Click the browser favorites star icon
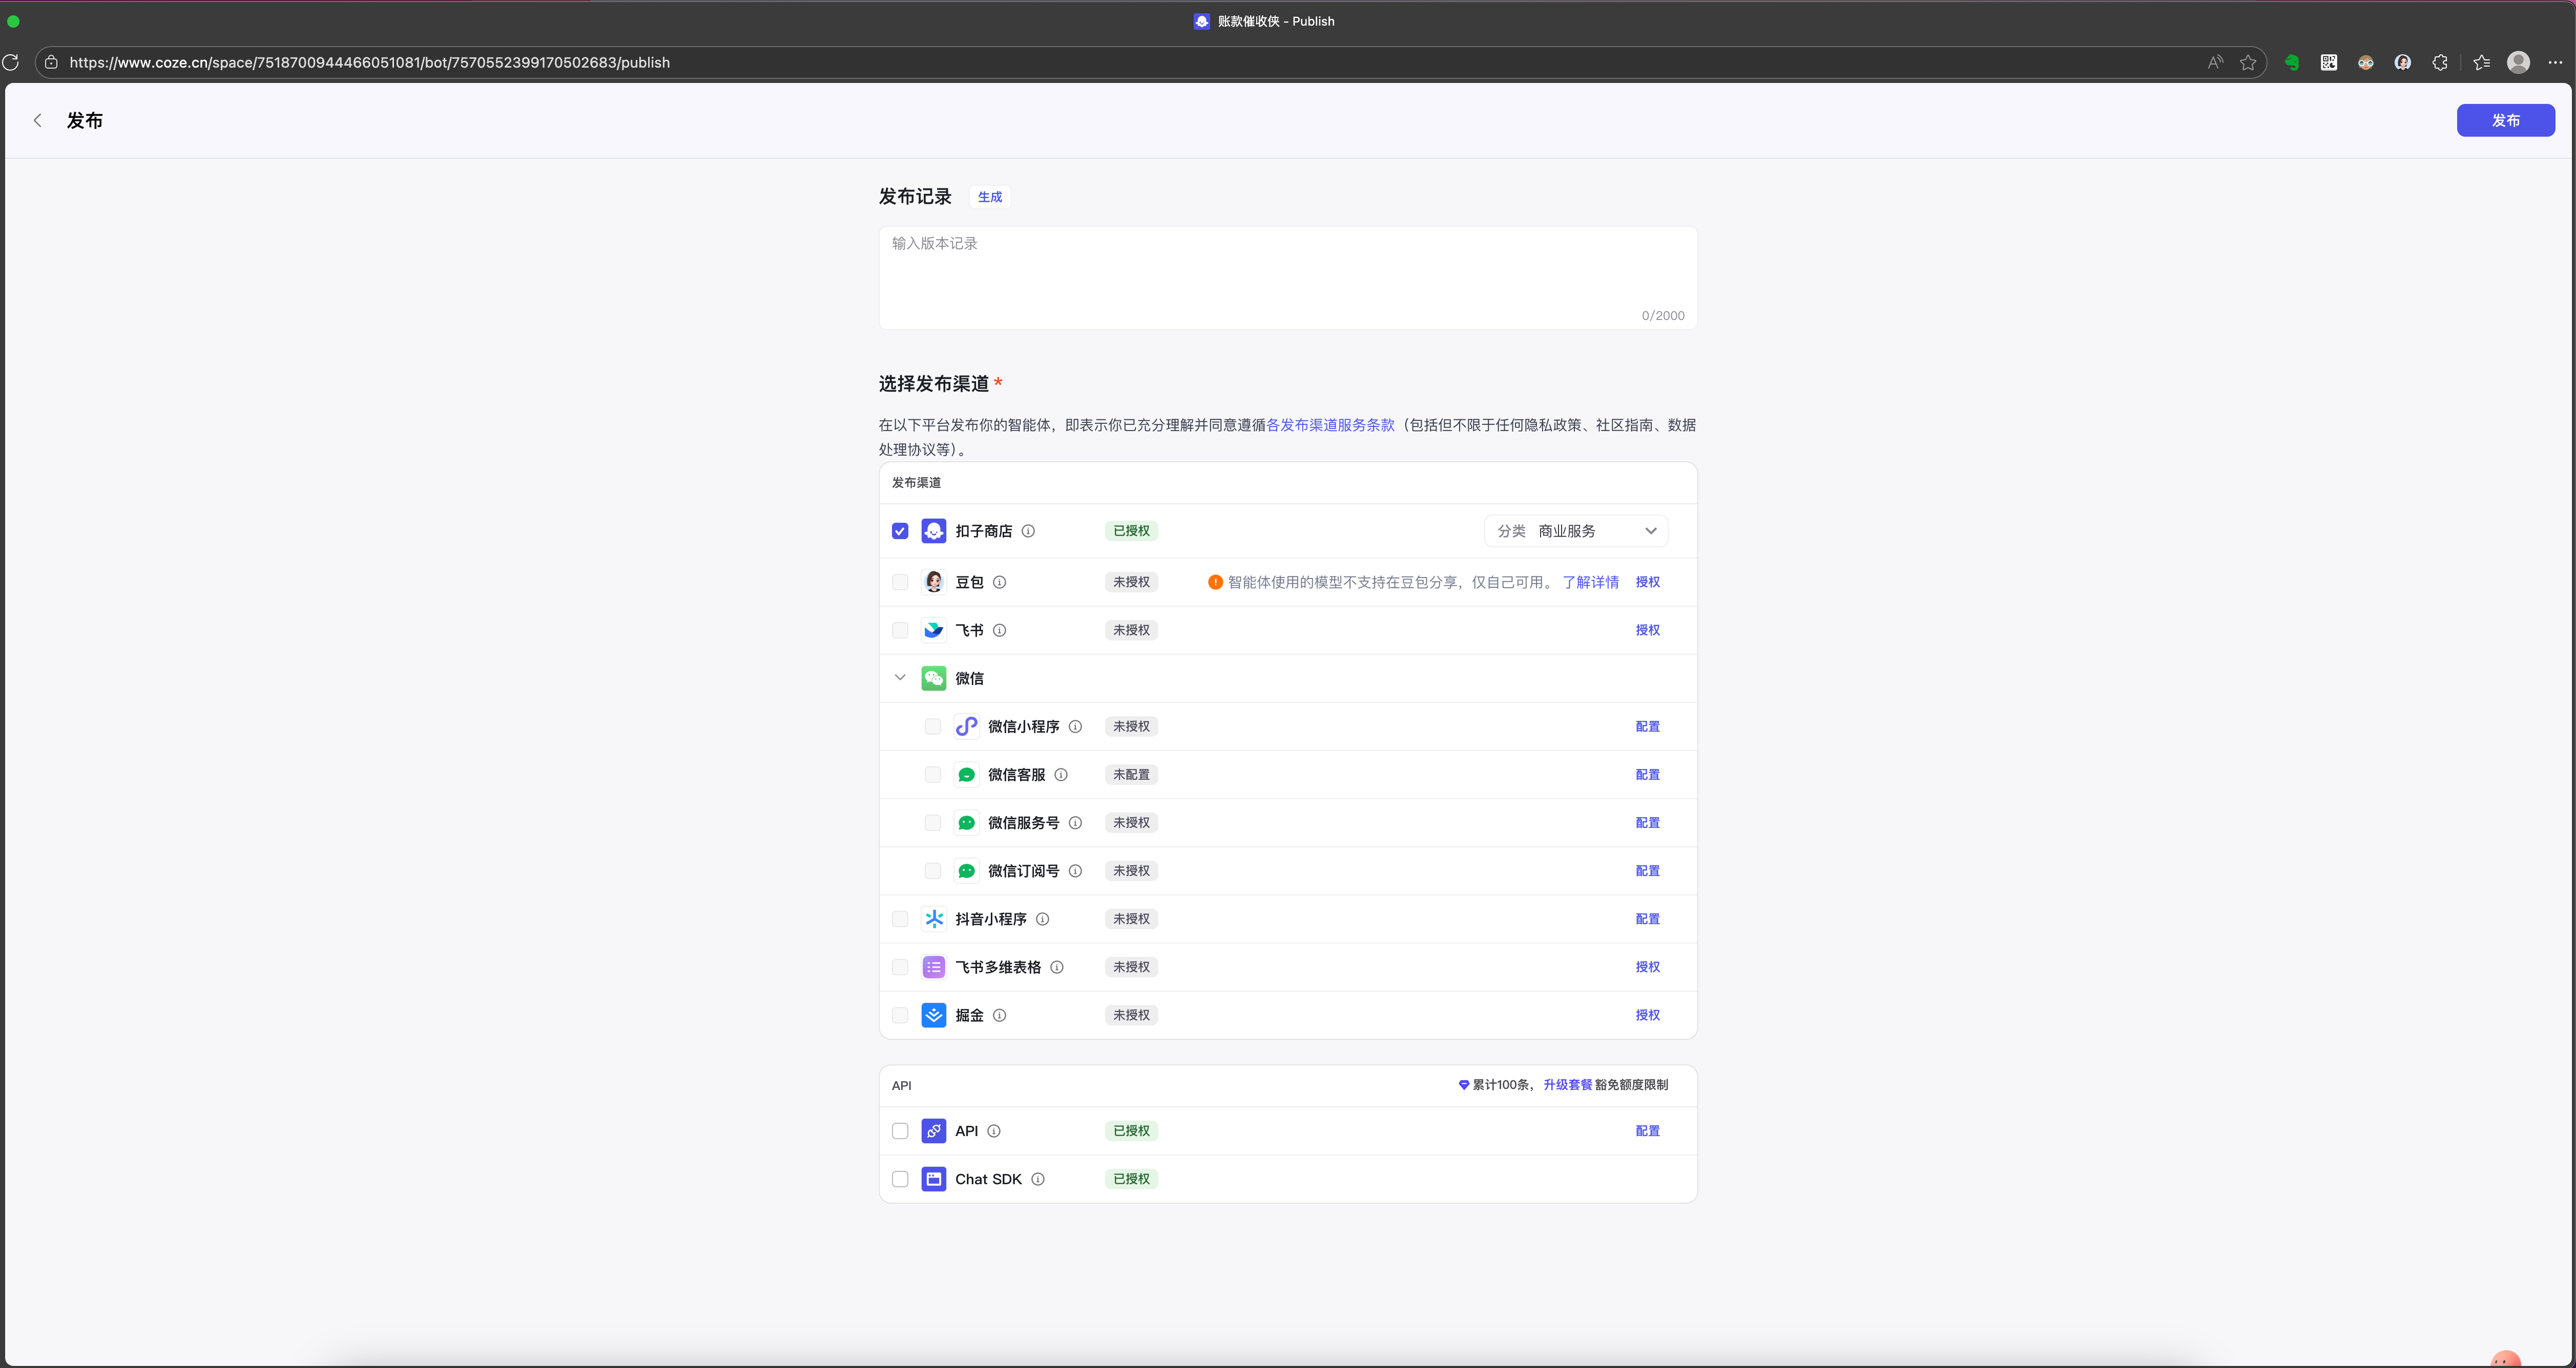 pyautogui.click(x=2248, y=62)
